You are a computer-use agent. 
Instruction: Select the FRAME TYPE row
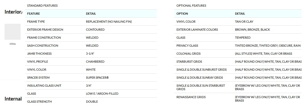36,22
